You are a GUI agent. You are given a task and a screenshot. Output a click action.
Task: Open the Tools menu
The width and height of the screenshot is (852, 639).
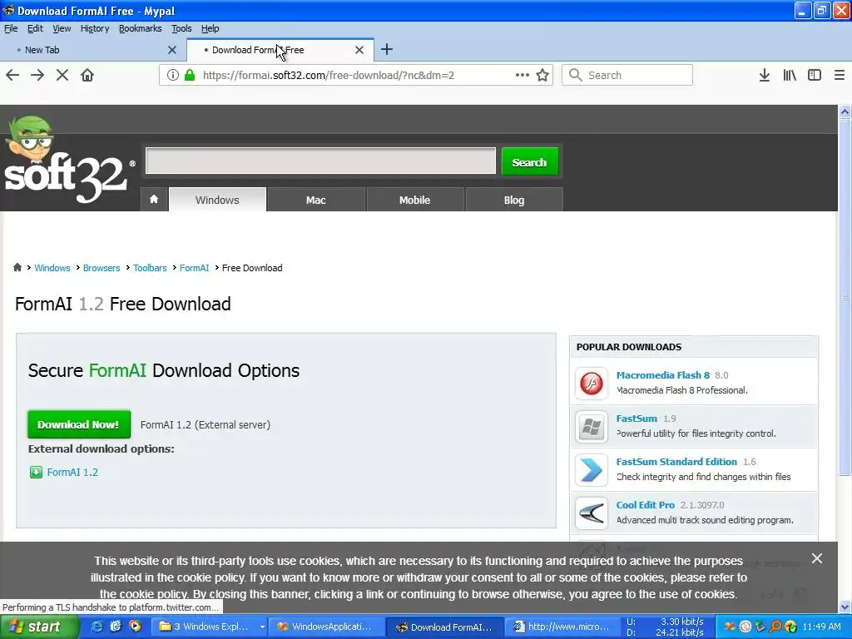click(x=181, y=28)
